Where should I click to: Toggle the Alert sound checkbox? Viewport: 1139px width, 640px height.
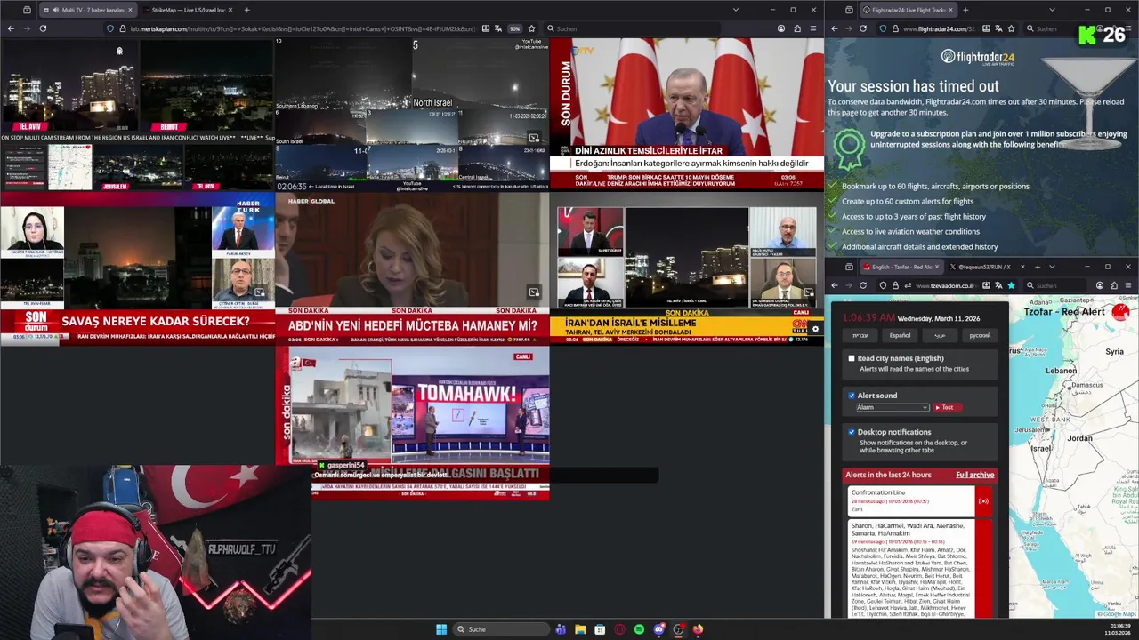coord(852,396)
